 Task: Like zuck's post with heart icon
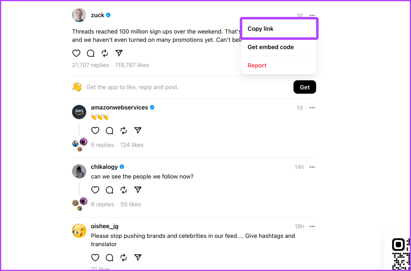(x=76, y=53)
